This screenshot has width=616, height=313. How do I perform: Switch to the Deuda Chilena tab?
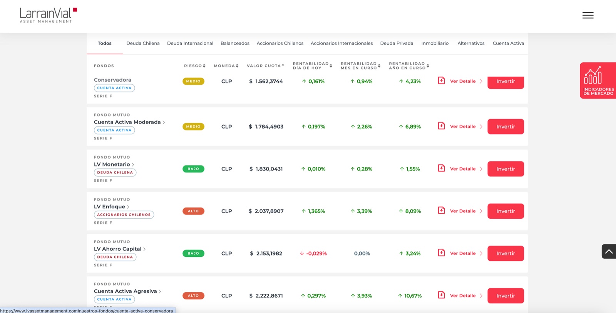tap(143, 43)
